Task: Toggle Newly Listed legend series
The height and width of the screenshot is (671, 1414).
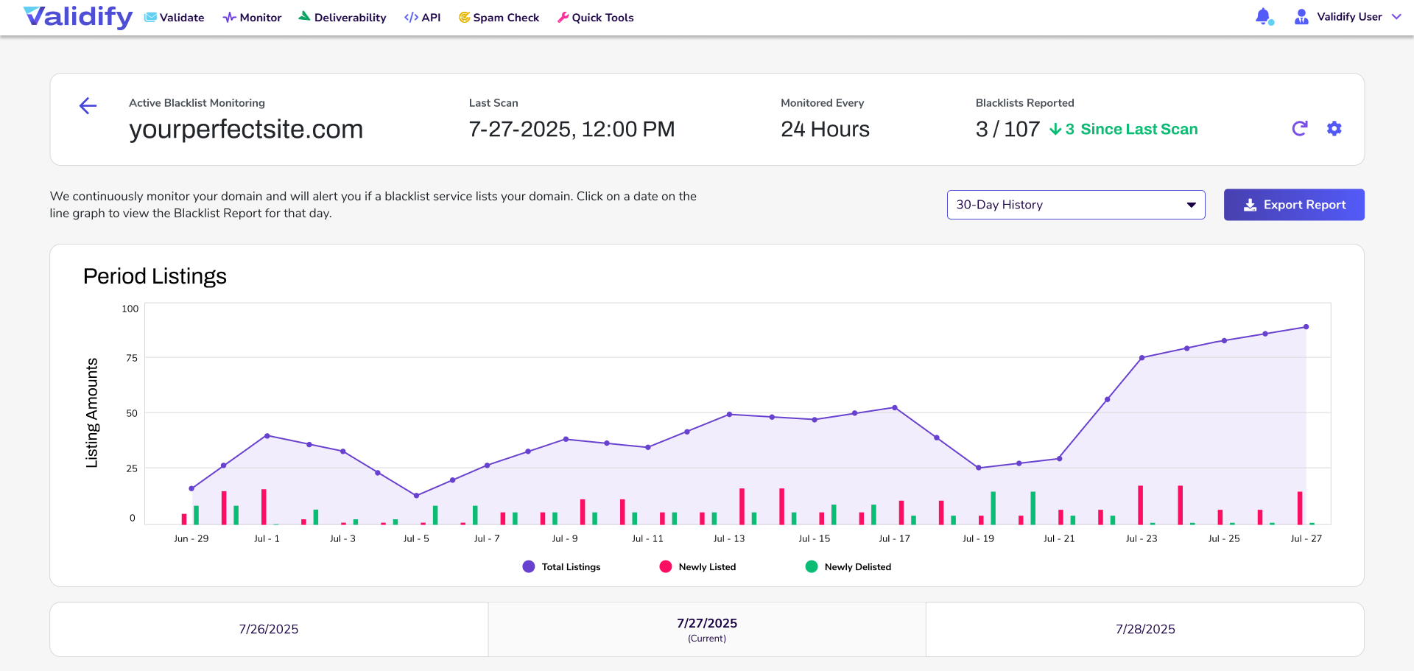Action: pos(697,566)
